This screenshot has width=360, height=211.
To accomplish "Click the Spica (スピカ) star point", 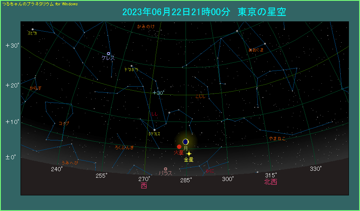I will [32, 29].
